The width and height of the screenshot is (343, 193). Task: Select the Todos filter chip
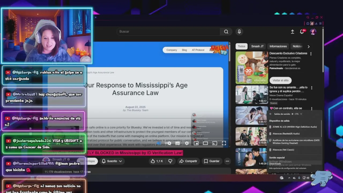(x=241, y=46)
